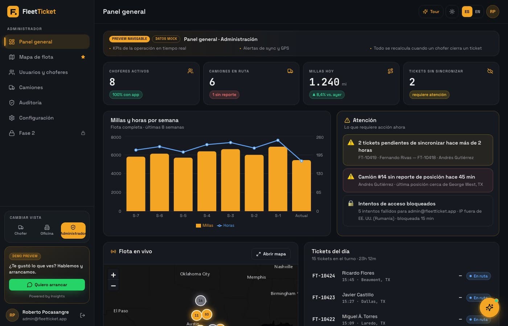Image resolution: width=508 pixels, height=326 pixels.
Task: Toggle the Millas legend series
Action: (x=205, y=225)
